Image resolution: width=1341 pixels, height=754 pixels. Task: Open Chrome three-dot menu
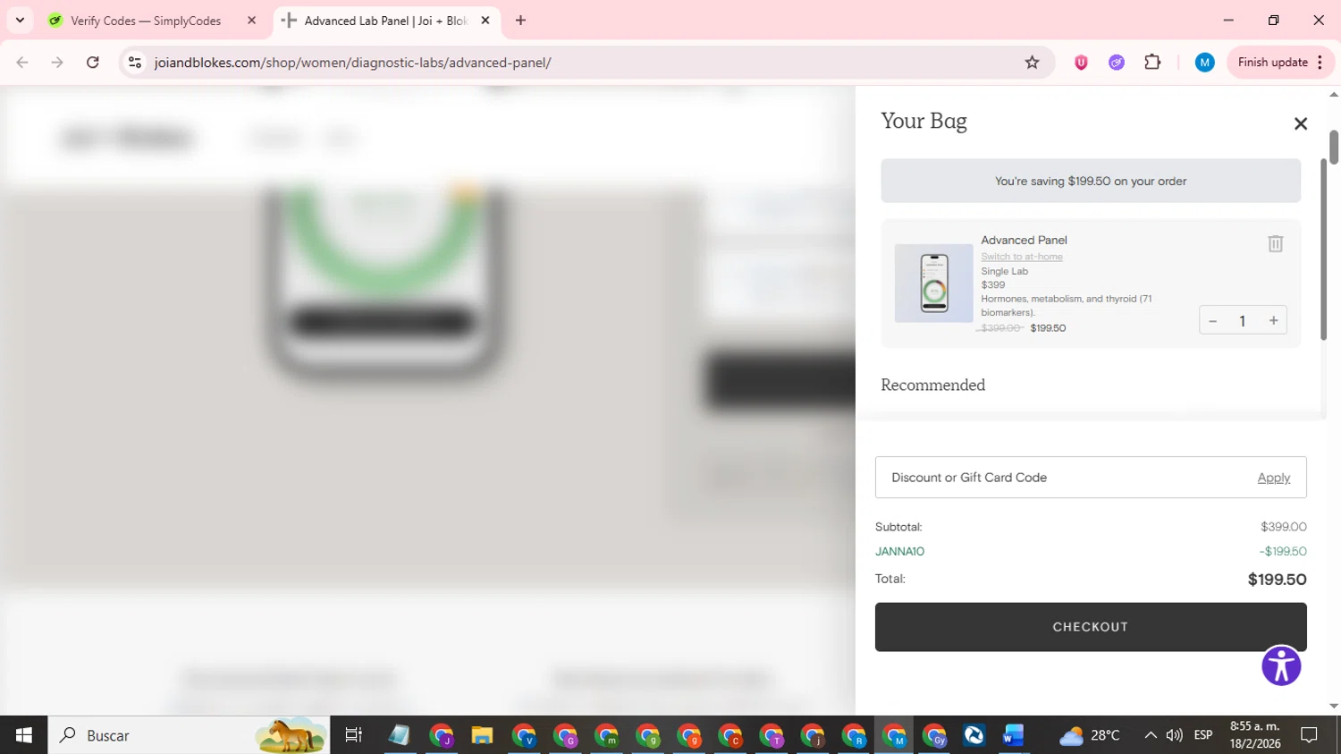[1320, 63]
